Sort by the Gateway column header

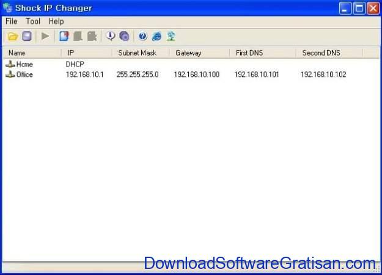(x=199, y=53)
